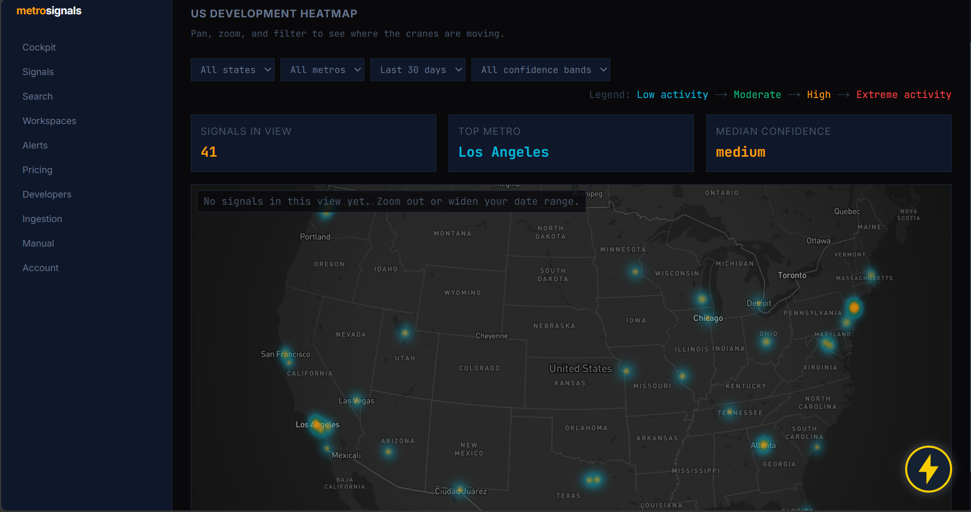Image resolution: width=971 pixels, height=512 pixels.
Task: Click the 'No signals in this view' notice
Action: [391, 202]
